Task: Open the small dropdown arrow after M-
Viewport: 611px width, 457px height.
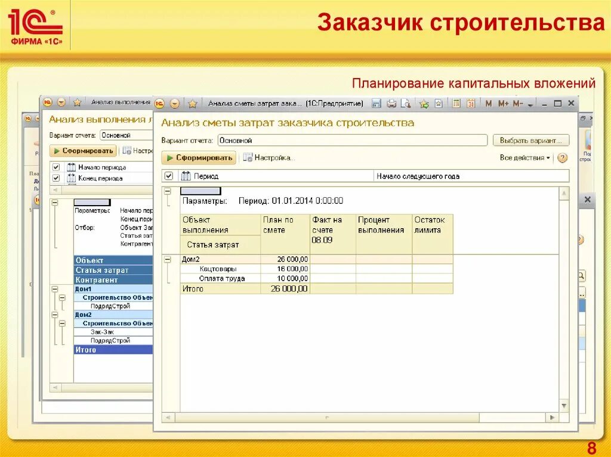Action: (530, 105)
